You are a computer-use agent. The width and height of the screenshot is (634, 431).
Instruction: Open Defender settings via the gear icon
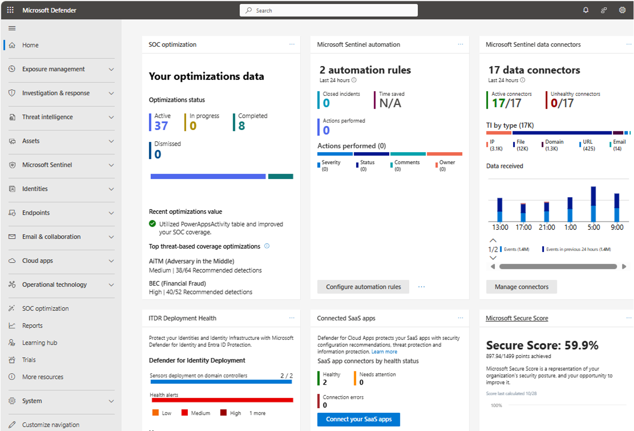pos(622,10)
